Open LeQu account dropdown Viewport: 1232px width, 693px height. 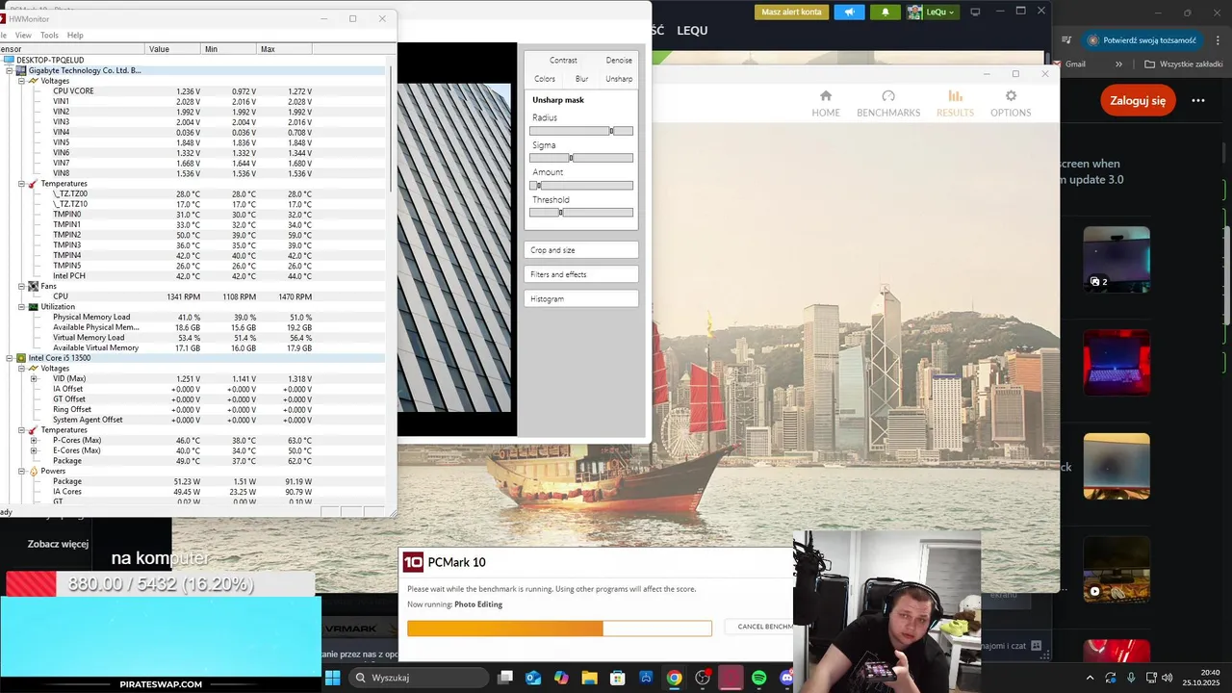(x=932, y=12)
